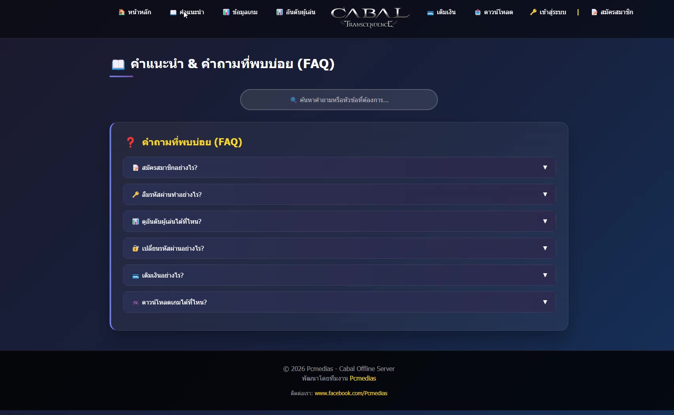Click the card icon on เติมเงินอย่างไร row
Viewport: 674px width, 415px height.
(136, 276)
